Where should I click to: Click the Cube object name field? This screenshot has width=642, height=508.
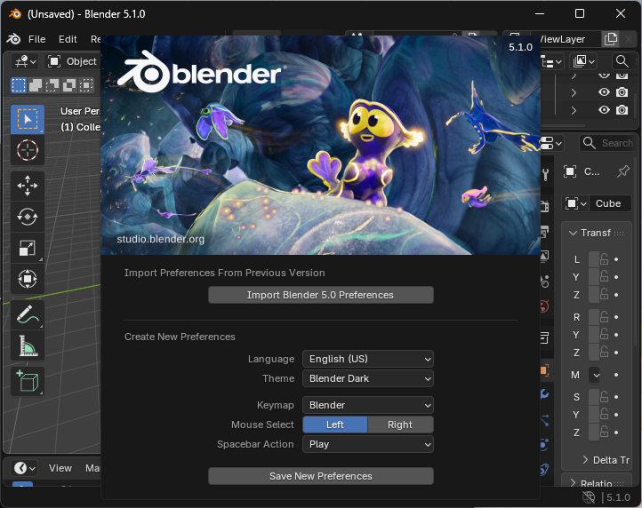608,203
